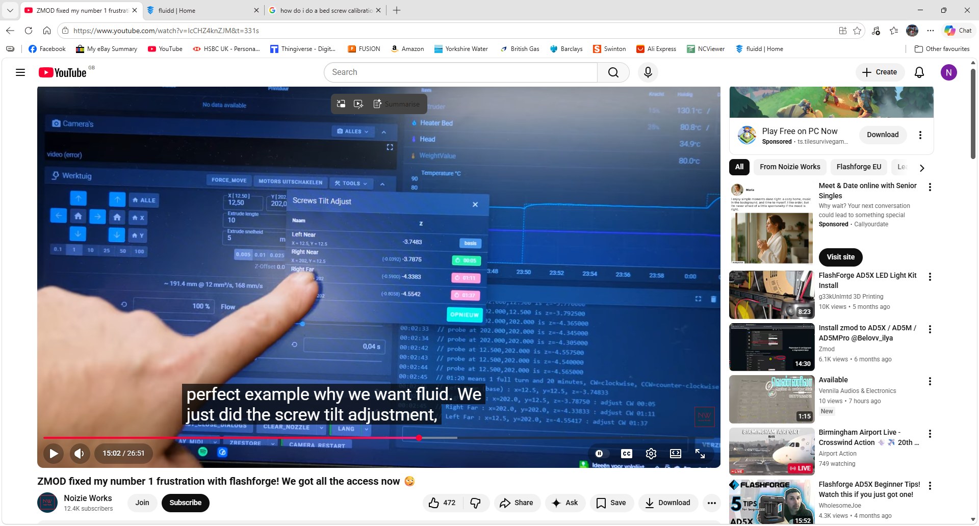Mute the video volume
The image size is (979, 526).
[80, 453]
